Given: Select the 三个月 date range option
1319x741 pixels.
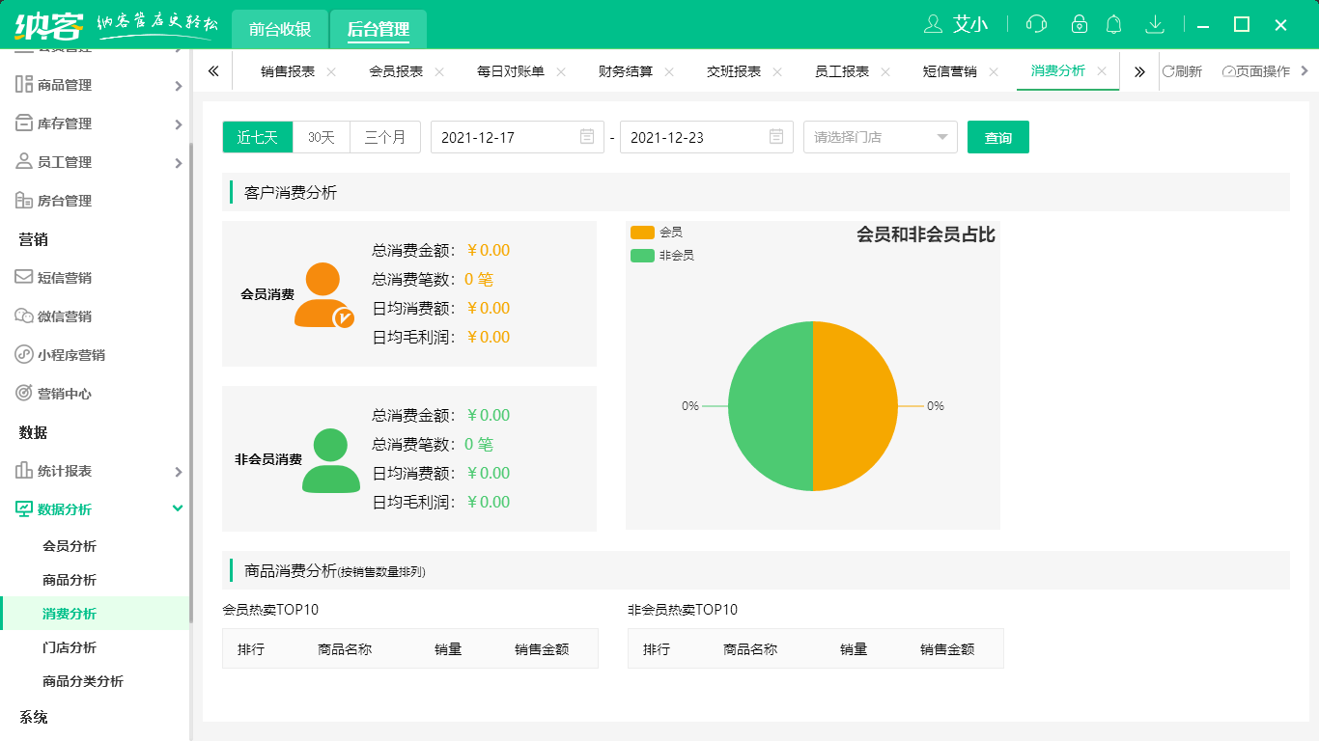Looking at the screenshot, I should [x=384, y=137].
